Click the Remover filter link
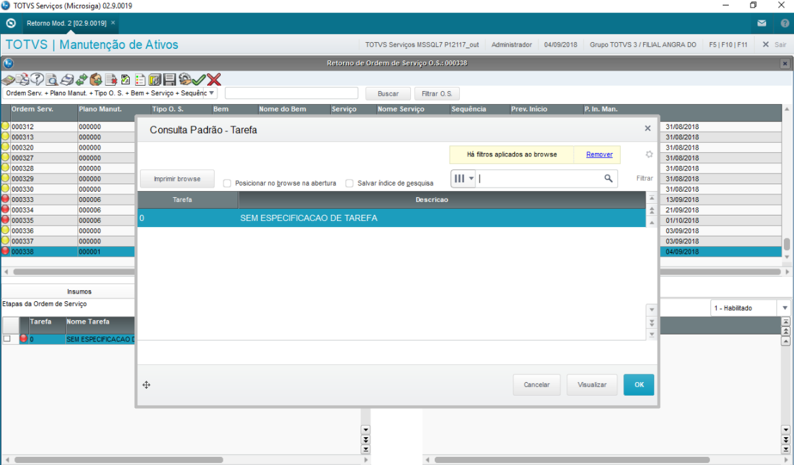 (599, 155)
